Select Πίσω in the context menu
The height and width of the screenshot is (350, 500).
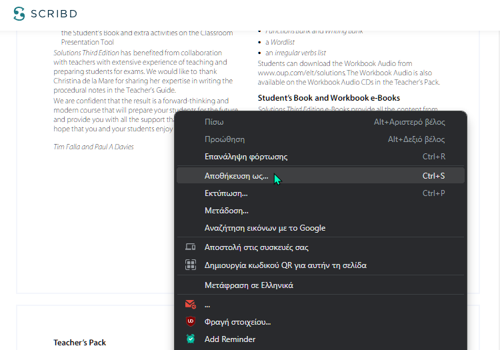coord(321,122)
